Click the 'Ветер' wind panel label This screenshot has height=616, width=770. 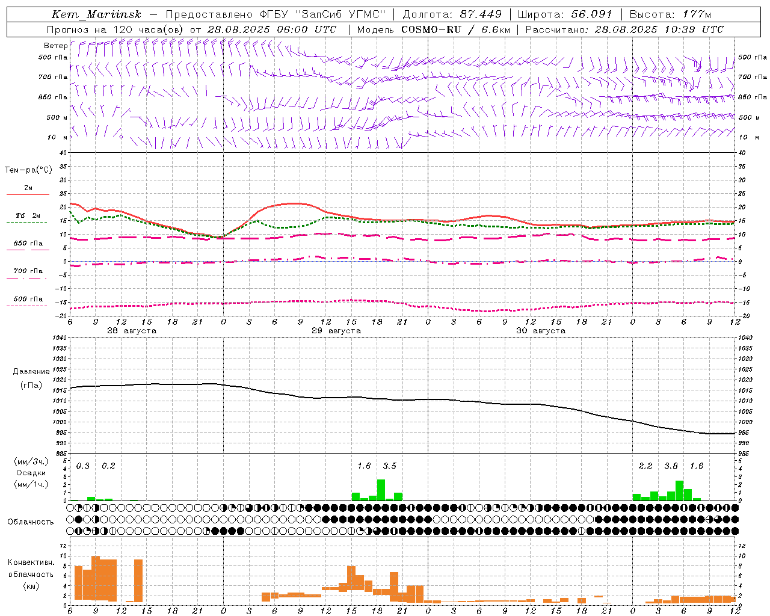click(55, 46)
